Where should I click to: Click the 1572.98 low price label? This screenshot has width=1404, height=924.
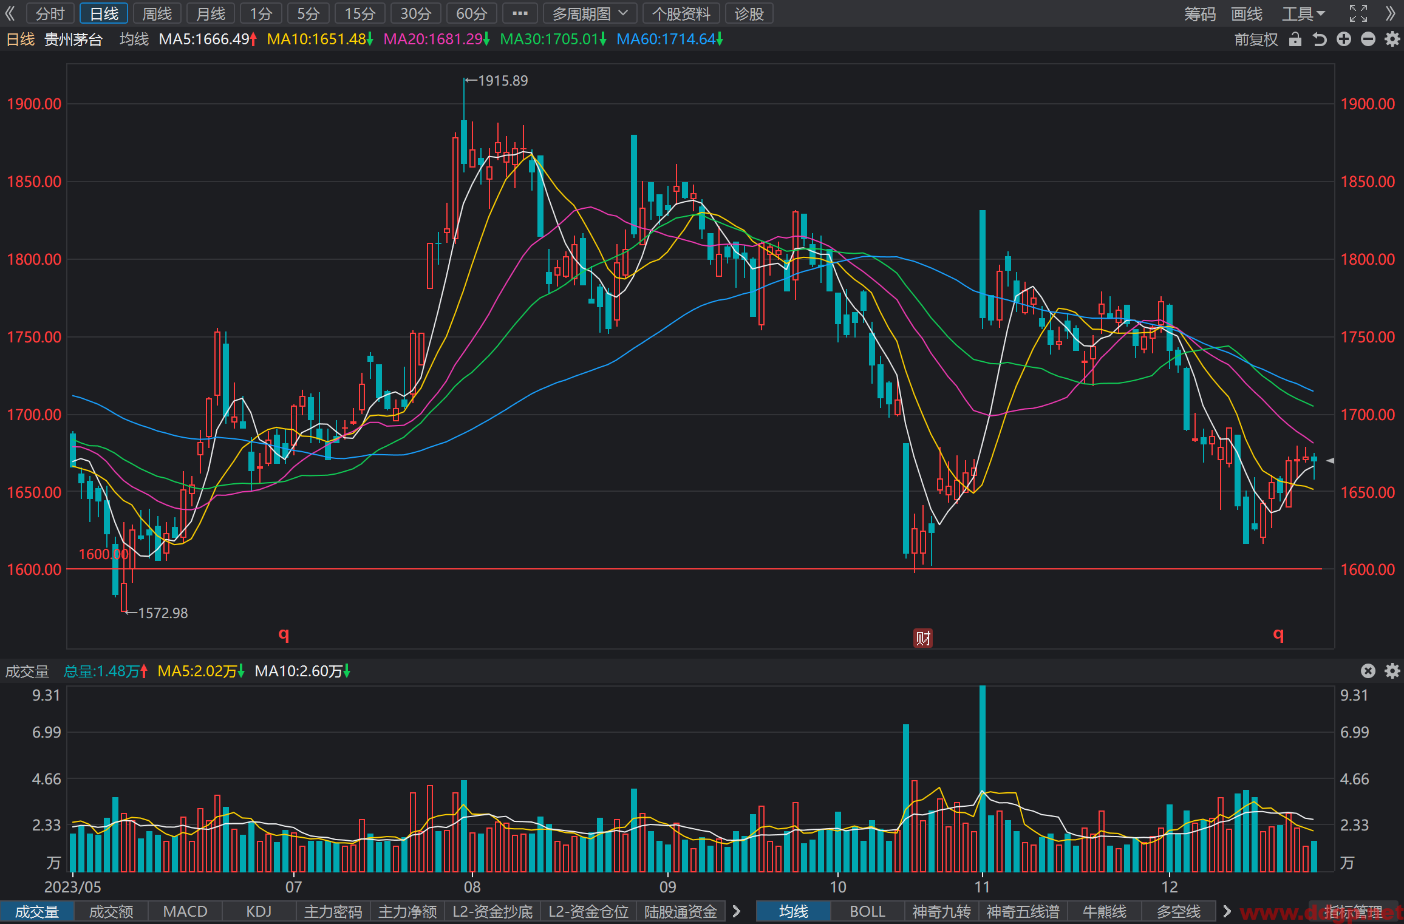pyautogui.click(x=163, y=613)
